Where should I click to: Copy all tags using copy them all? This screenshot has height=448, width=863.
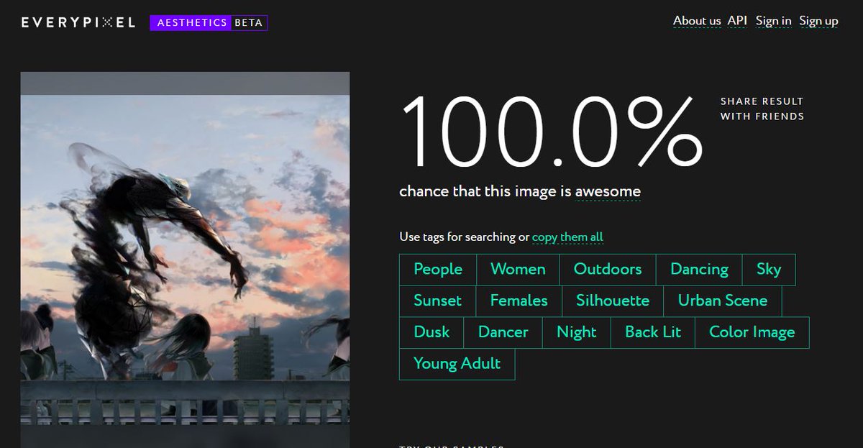pyautogui.click(x=567, y=237)
